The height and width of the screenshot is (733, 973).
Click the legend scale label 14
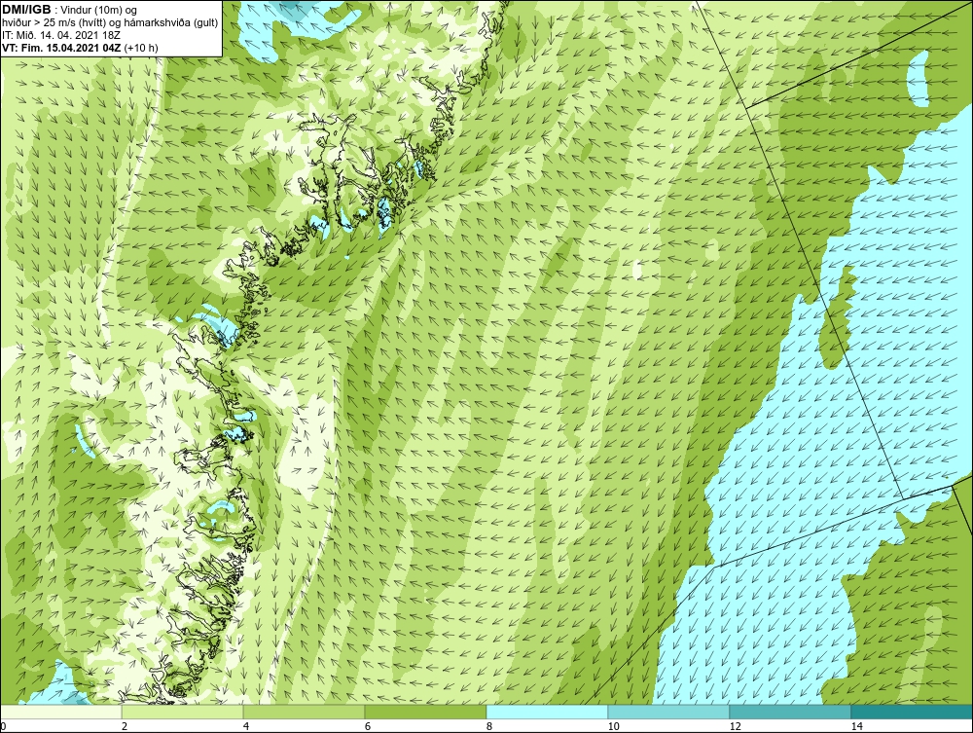856,726
